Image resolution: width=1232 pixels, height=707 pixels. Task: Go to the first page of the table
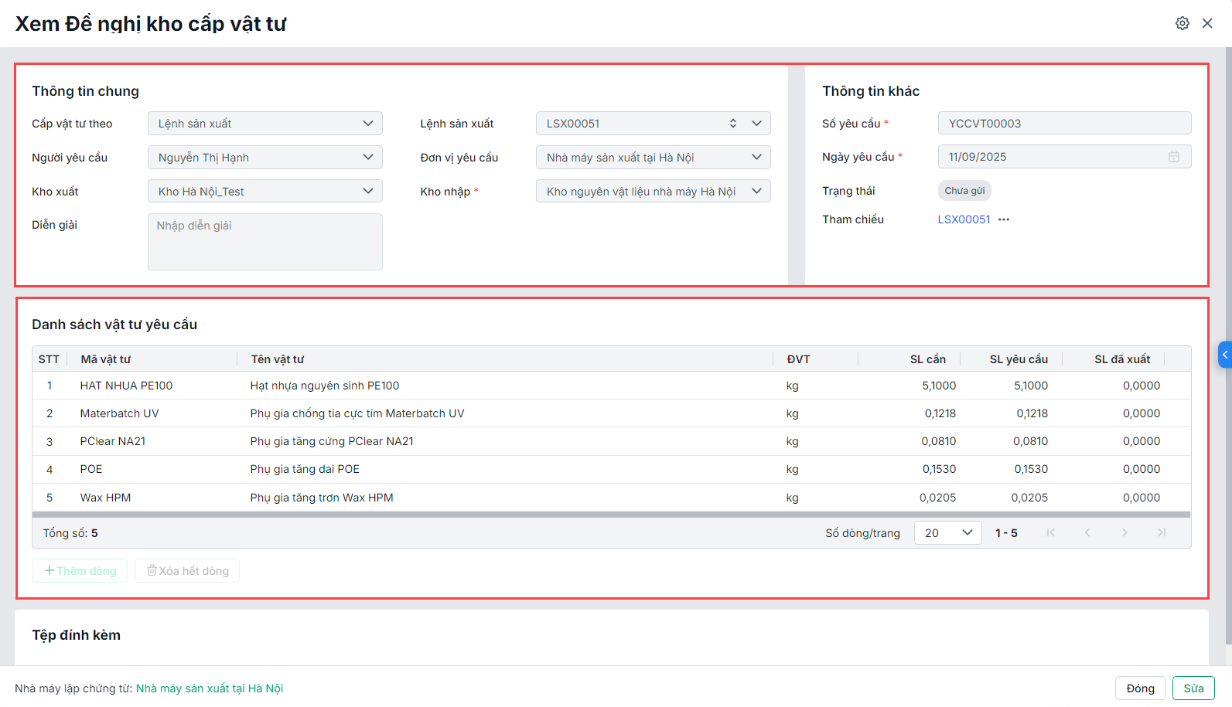tap(1050, 532)
